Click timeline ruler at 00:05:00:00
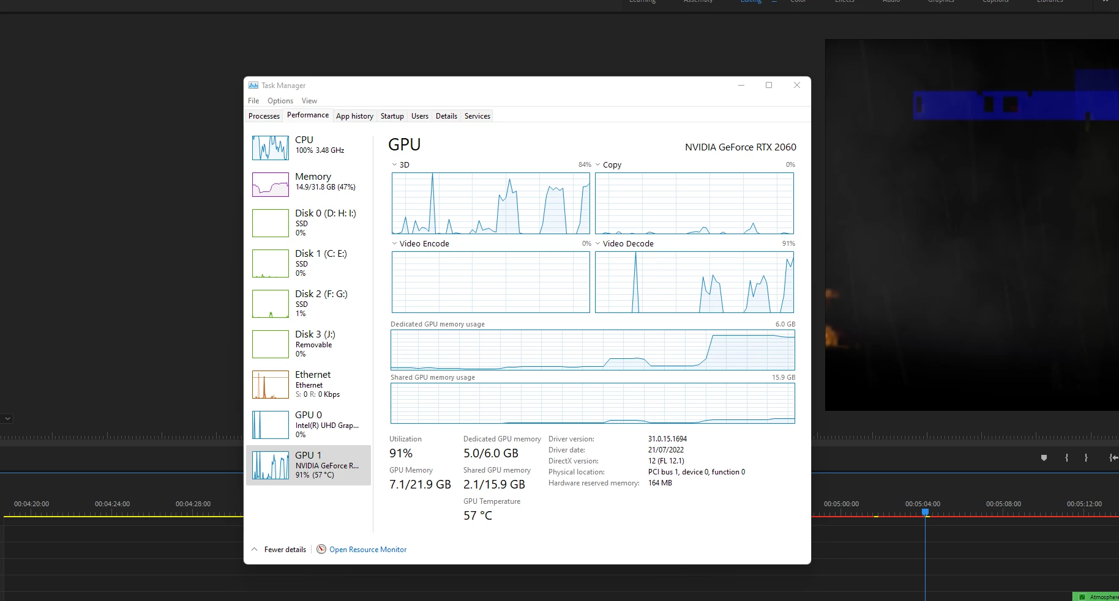Viewport: 1119px width, 601px height. [841, 504]
